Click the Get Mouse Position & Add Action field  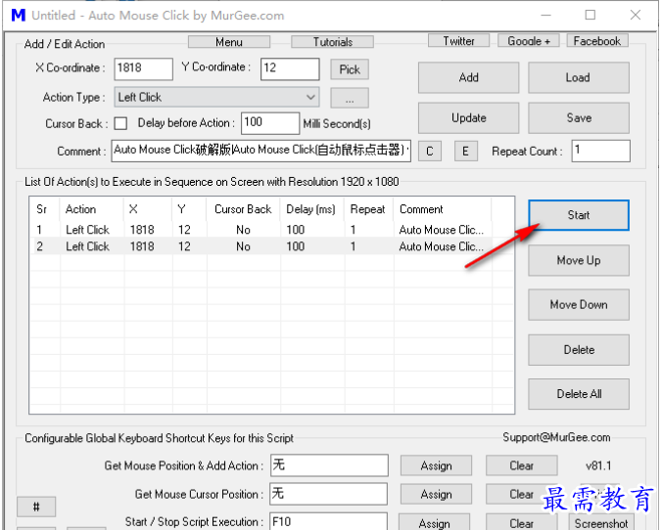pos(329,465)
